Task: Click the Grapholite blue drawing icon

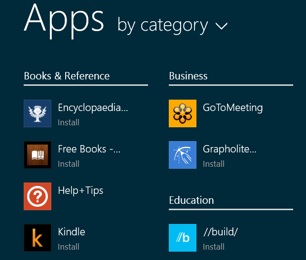Action: [183, 155]
